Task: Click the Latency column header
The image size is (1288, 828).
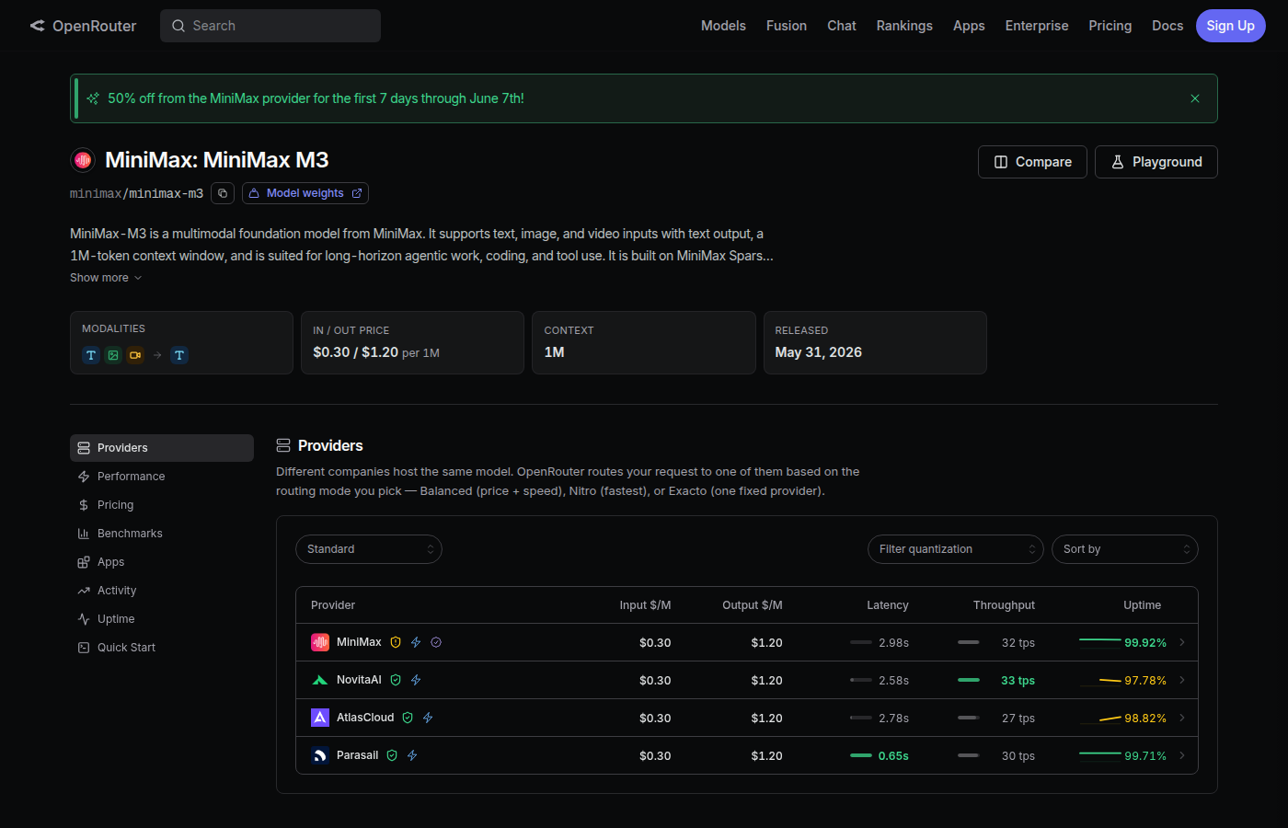Action: coord(888,605)
